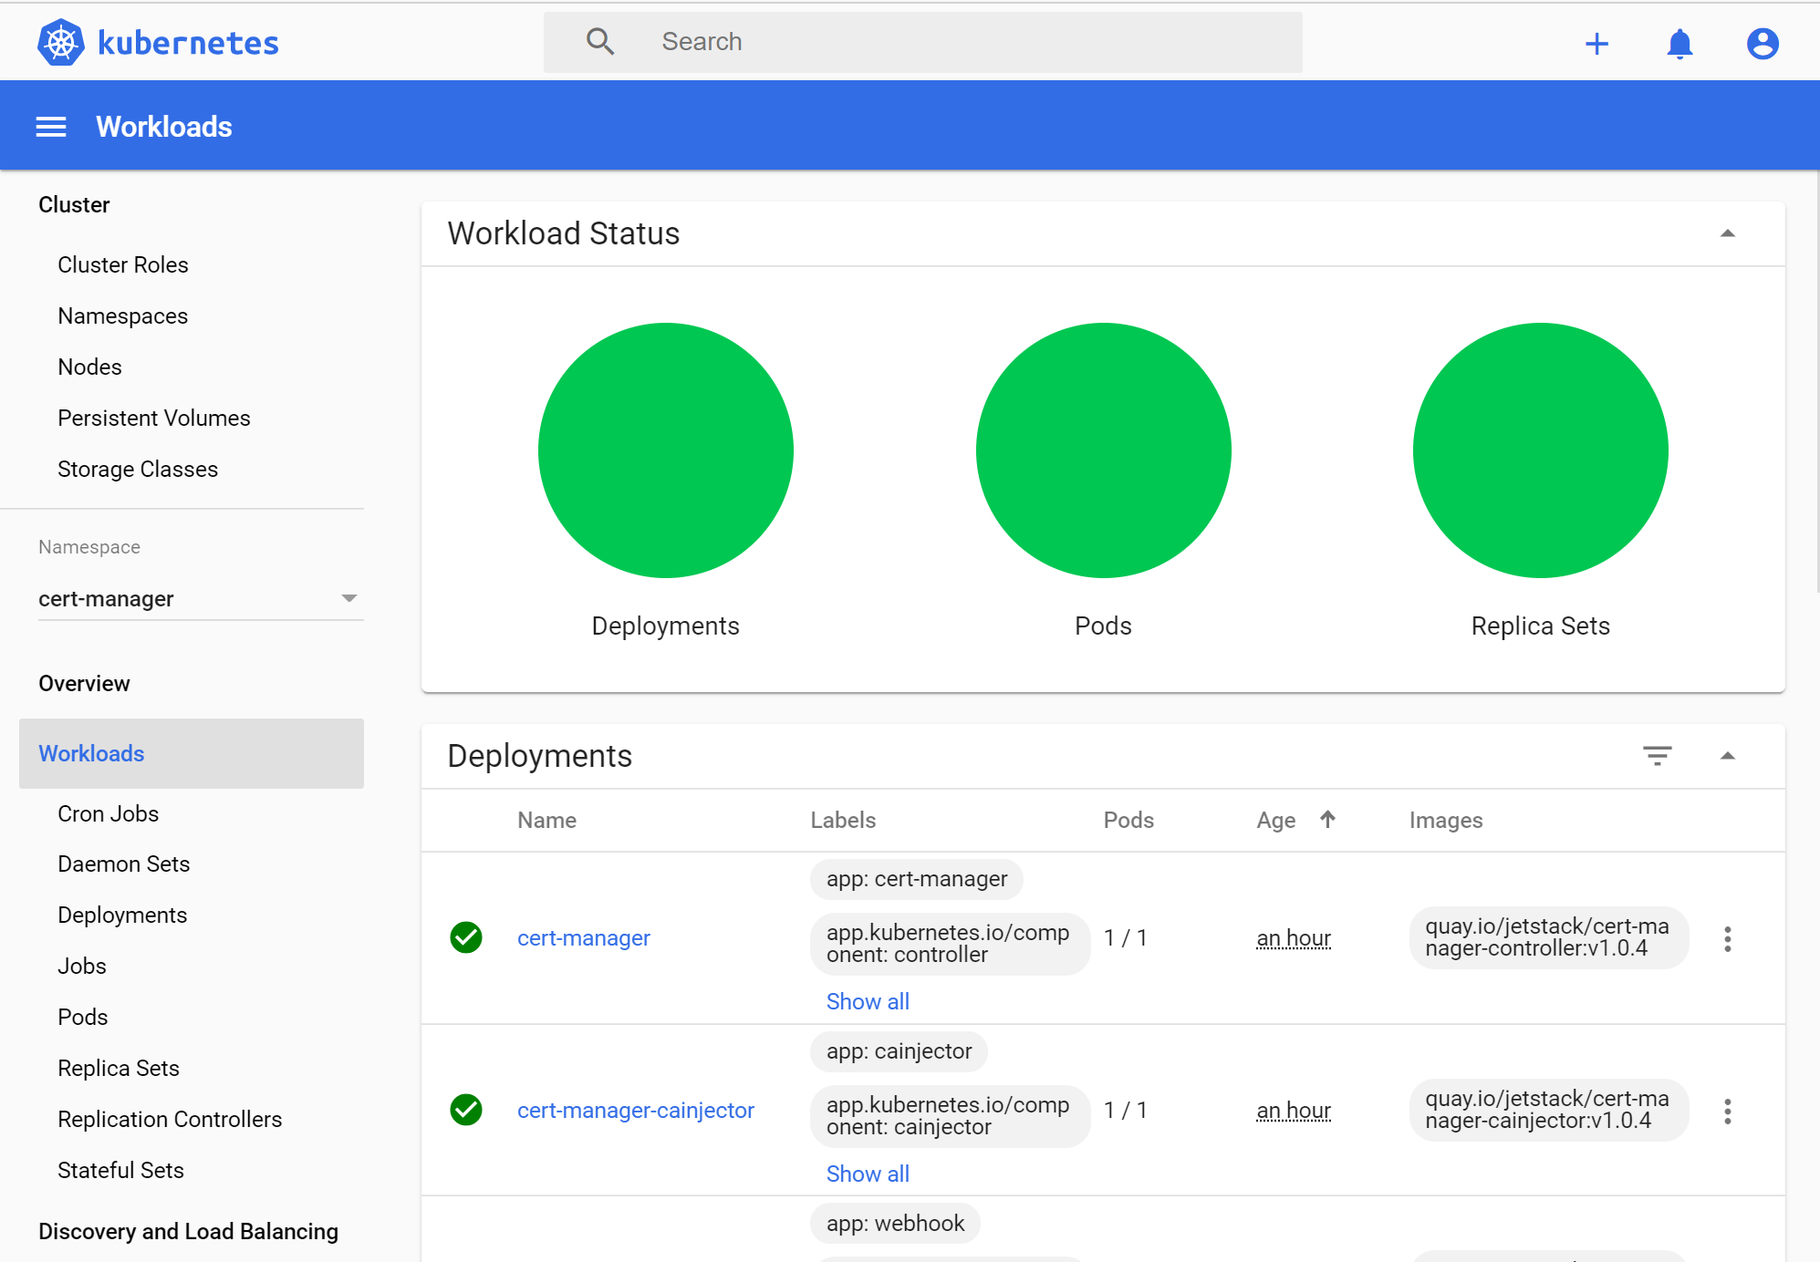Select Deployments in the Workloads menu
The width and height of the screenshot is (1820, 1262).
(122, 915)
